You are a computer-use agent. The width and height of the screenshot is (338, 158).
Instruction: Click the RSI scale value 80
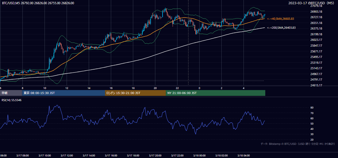click(312, 108)
